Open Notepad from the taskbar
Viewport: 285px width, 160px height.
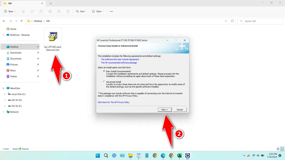click(x=147, y=155)
